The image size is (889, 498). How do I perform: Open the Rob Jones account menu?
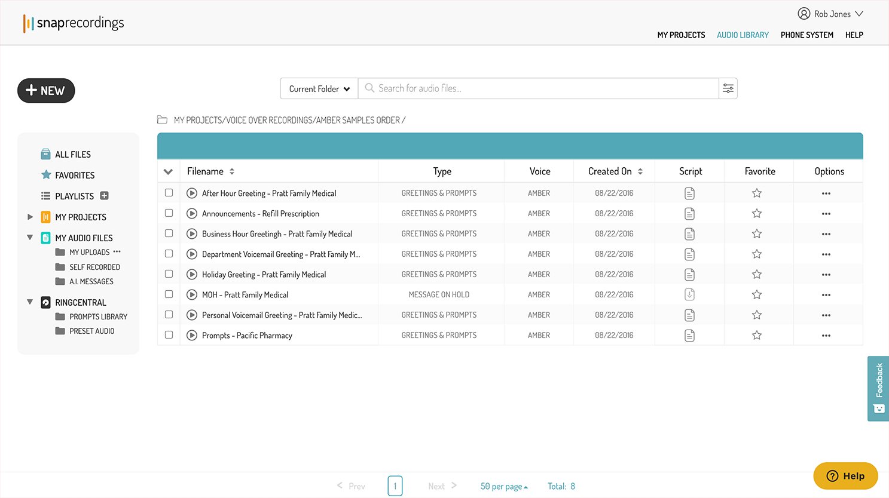(830, 13)
